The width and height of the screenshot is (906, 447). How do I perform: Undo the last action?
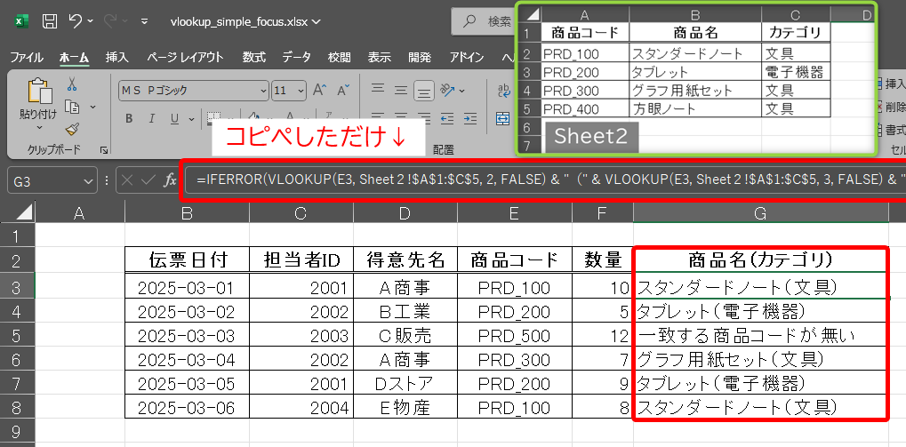pos(76,20)
